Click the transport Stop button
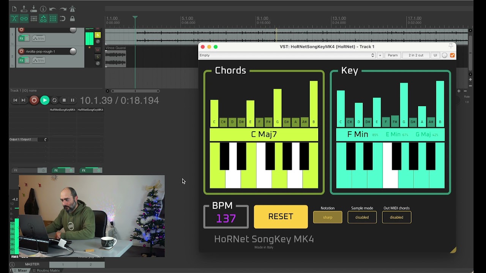Screen dimensions: 486x273 click(x=64, y=100)
